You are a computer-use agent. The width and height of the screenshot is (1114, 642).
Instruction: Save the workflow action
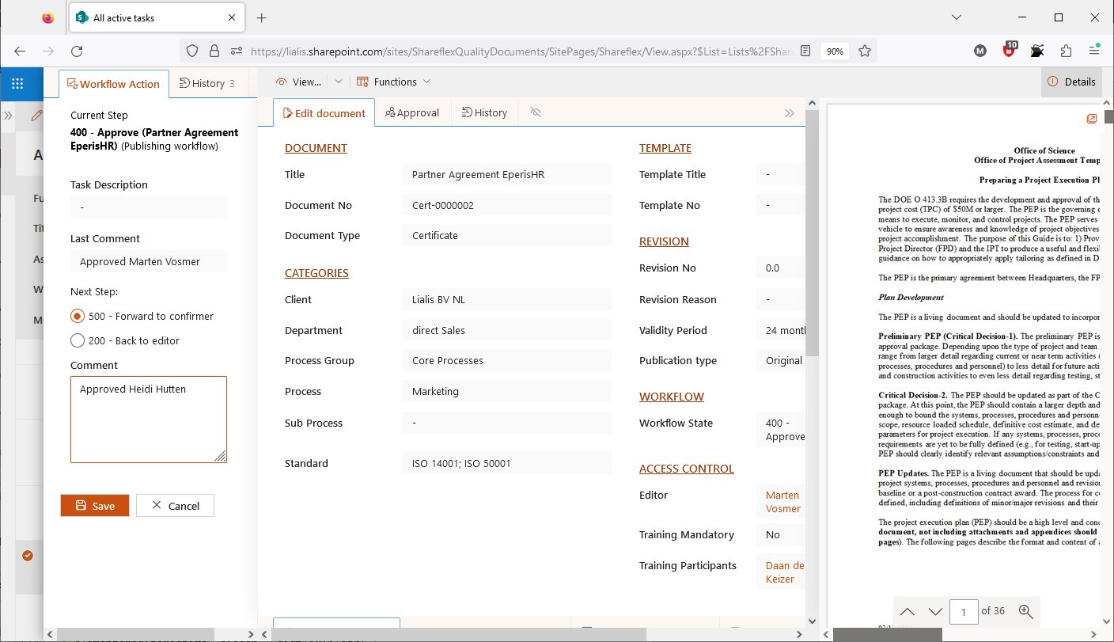tap(95, 506)
